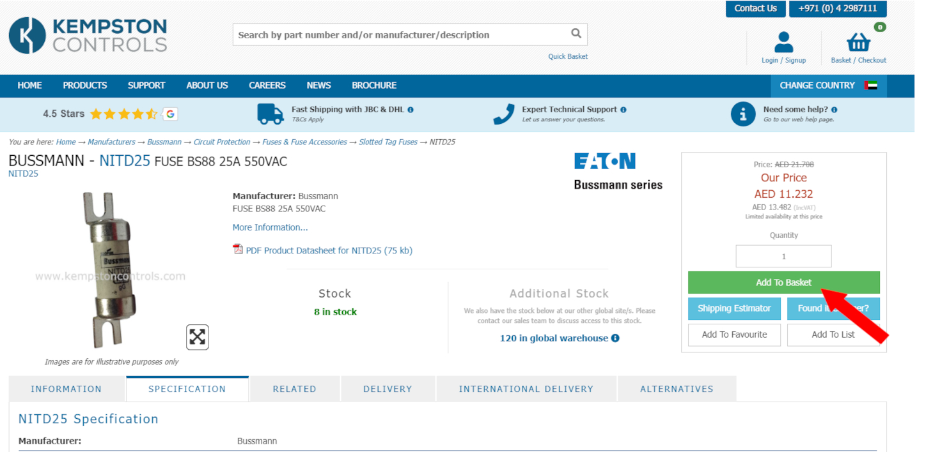
Task: Open the BROCHURE menu item
Action: pos(374,86)
